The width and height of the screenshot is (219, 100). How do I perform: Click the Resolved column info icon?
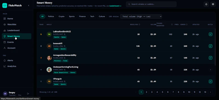pyautogui.click(x=139, y=24)
